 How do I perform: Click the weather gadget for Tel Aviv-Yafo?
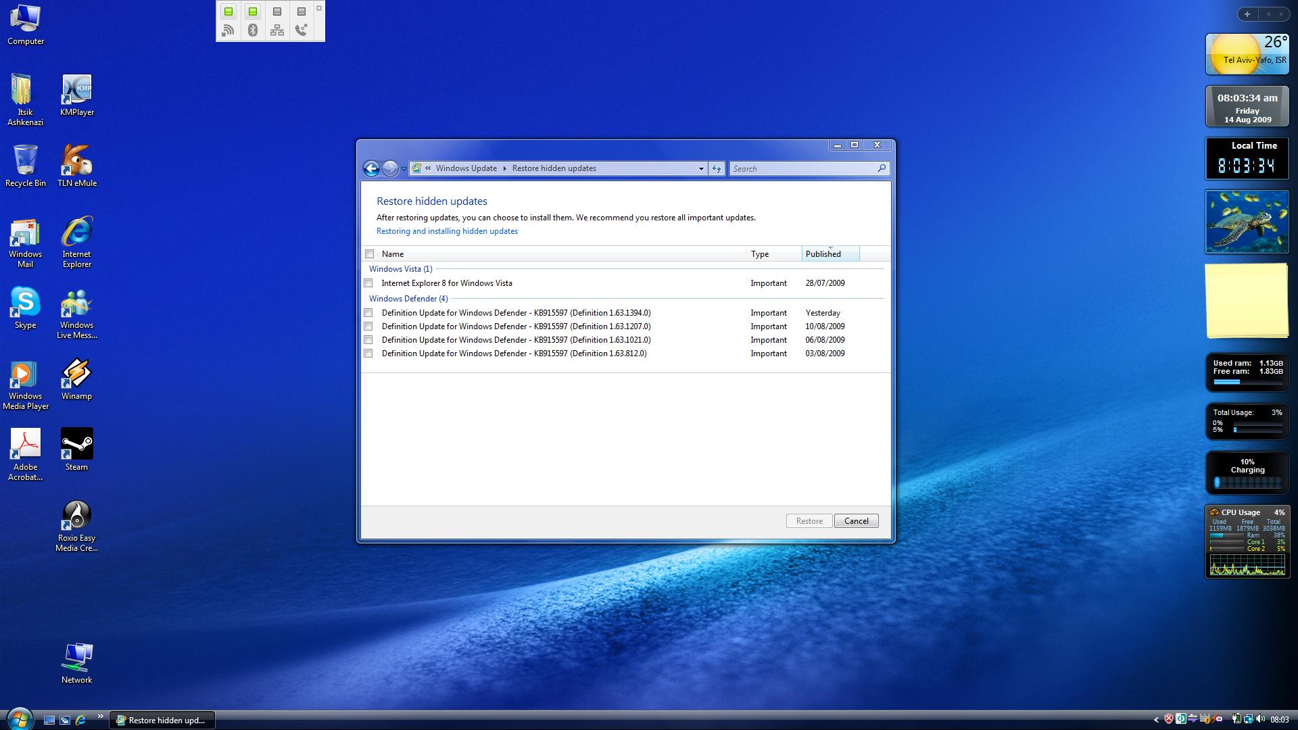point(1247,54)
